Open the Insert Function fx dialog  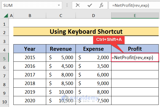pos(101,5)
